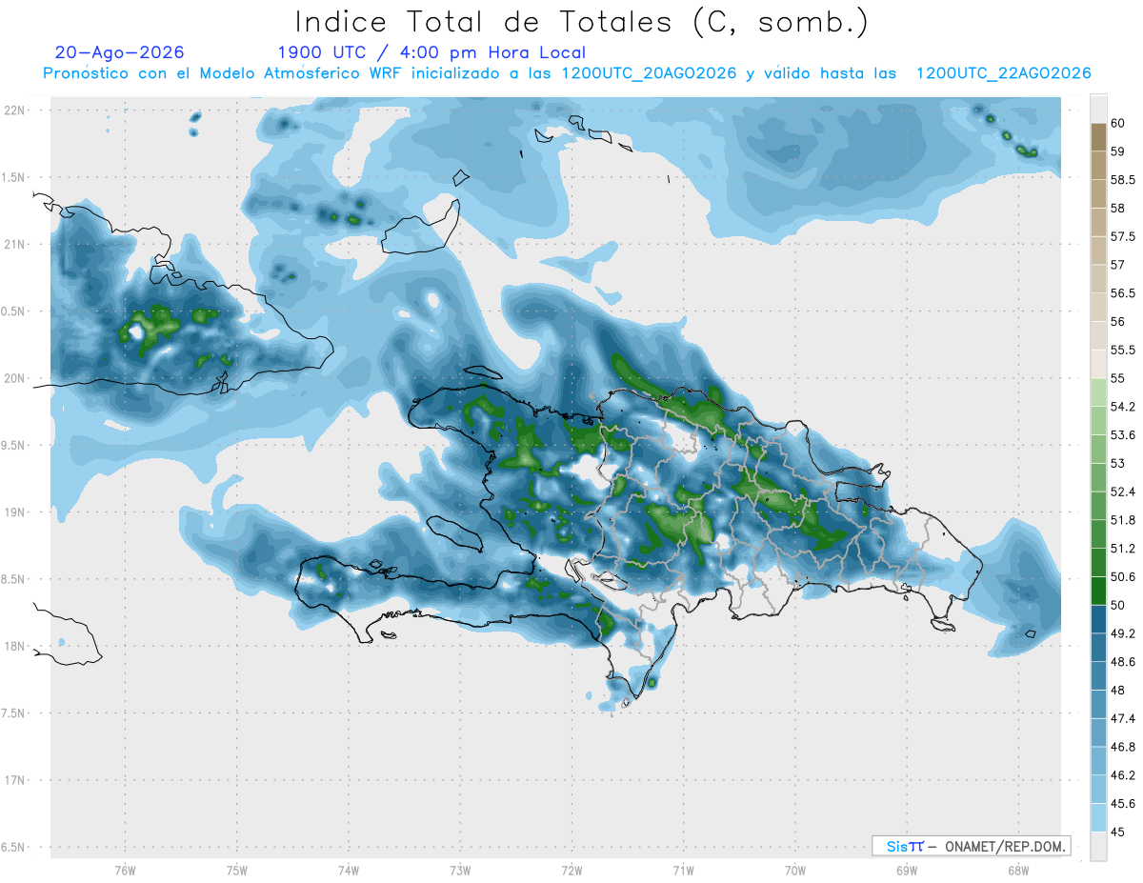
Task: Click the legend value '57.5'
Action: tap(1122, 236)
